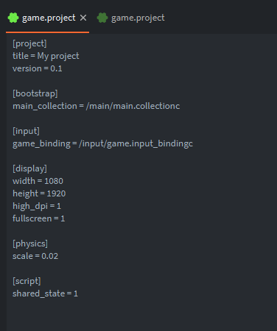The image size is (277, 331).
Task: Click the height = 1920 line
Action: [39, 193]
